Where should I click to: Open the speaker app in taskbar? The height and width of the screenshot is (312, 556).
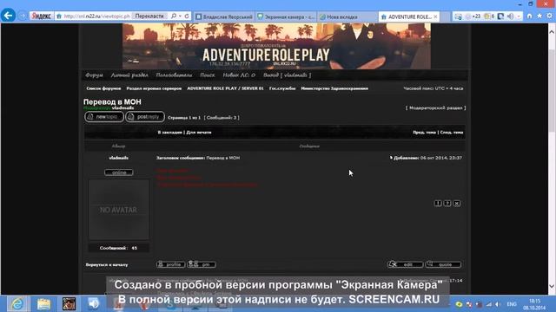click(93, 303)
